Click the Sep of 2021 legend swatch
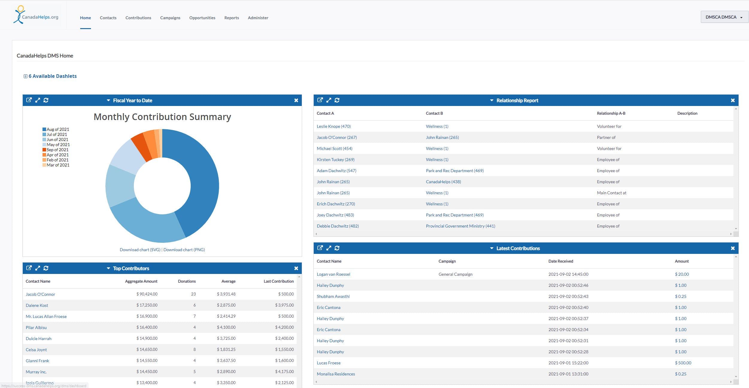Screen dimensions: 749x388 [x=44, y=150]
